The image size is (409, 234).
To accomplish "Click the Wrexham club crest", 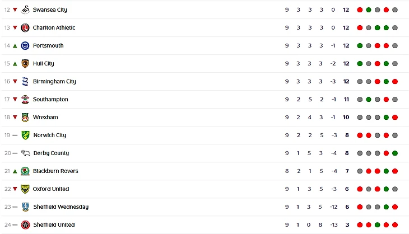I will 25,117.
